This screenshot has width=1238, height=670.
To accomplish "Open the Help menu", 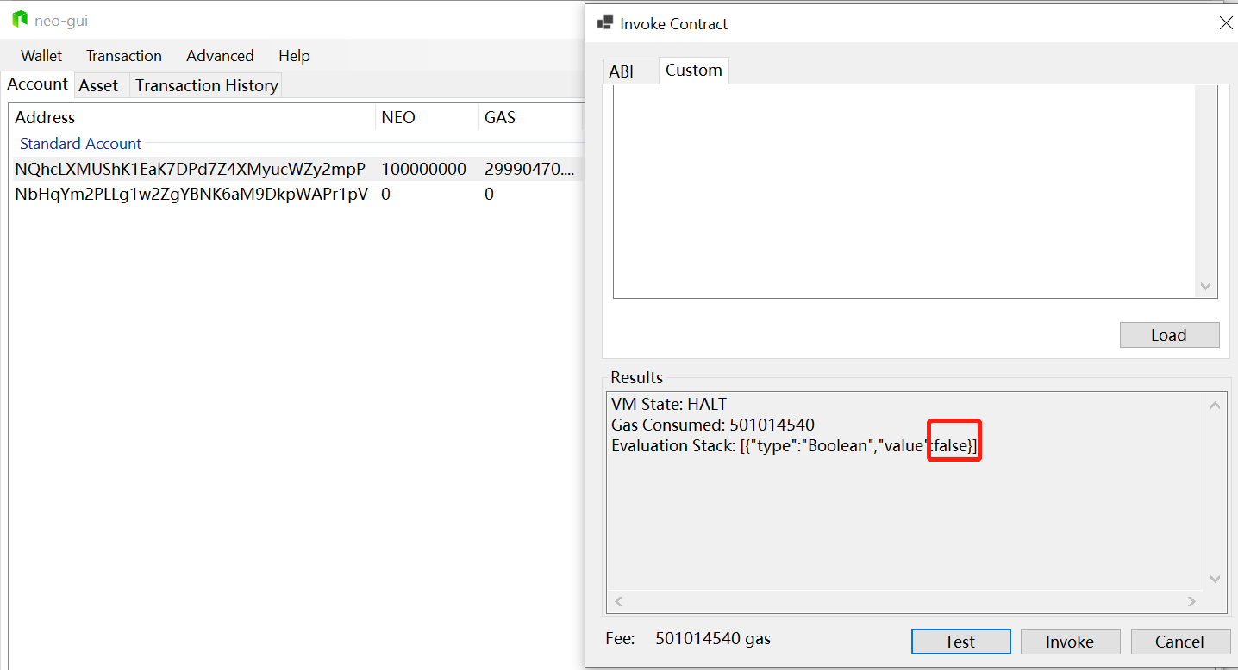I will [x=294, y=56].
